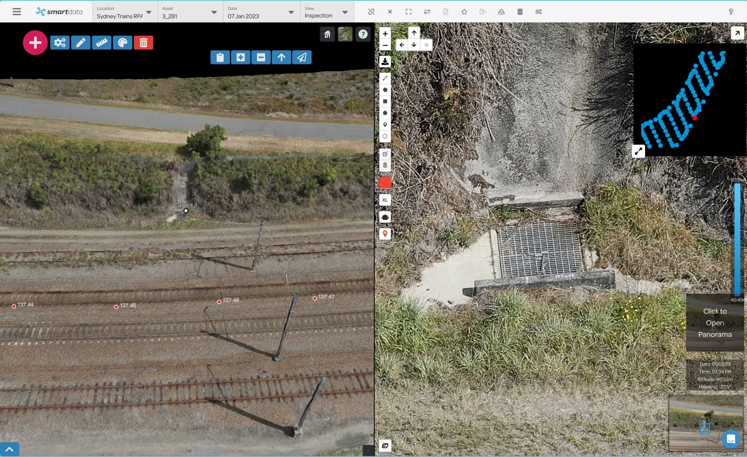The image size is (747, 457).
Task: Select the 137.47 track marker
Action: coord(315,298)
